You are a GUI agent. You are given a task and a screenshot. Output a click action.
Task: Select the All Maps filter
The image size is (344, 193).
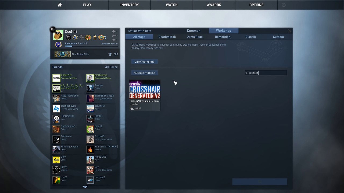click(139, 37)
